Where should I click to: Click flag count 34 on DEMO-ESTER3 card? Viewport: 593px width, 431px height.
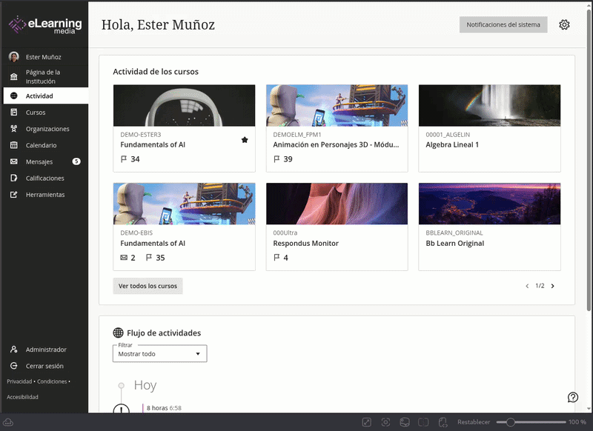tap(130, 159)
